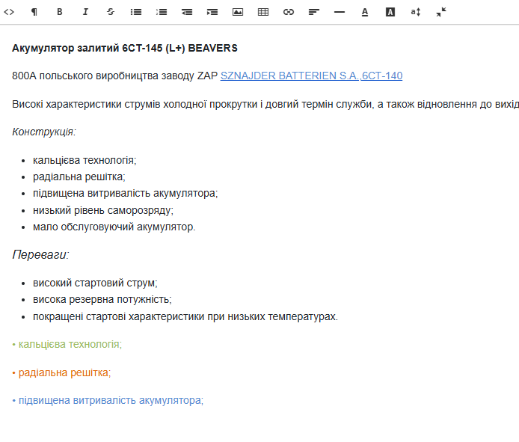Open the font color picker
519x442 pixels.
click(365, 12)
